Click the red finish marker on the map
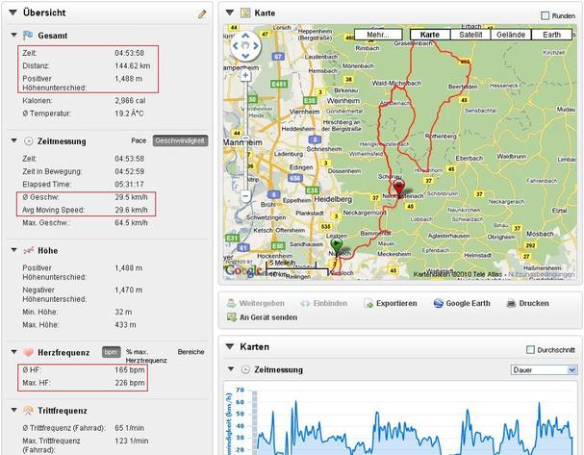Image resolution: width=584 pixels, height=455 pixels. pyautogui.click(x=399, y=188)
